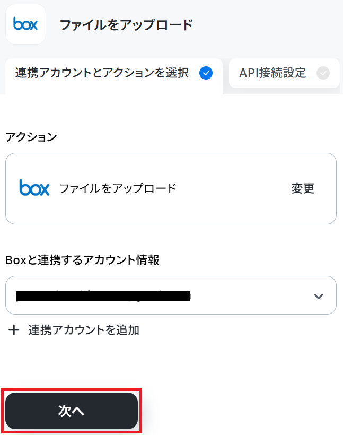Open the Box linked account combo box
343x435 pixels.
pos(171,295)
